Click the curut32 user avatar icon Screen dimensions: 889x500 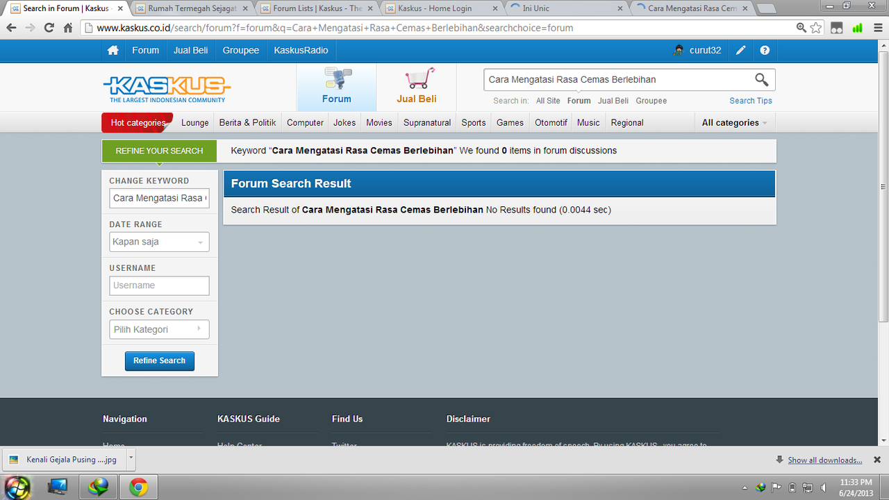679,50
